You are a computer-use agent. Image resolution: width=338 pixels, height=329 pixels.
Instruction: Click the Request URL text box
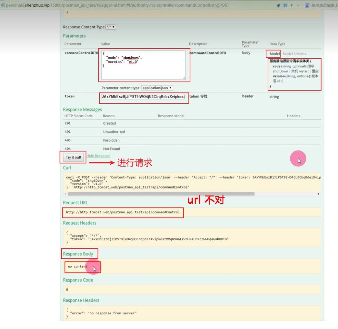123,212
